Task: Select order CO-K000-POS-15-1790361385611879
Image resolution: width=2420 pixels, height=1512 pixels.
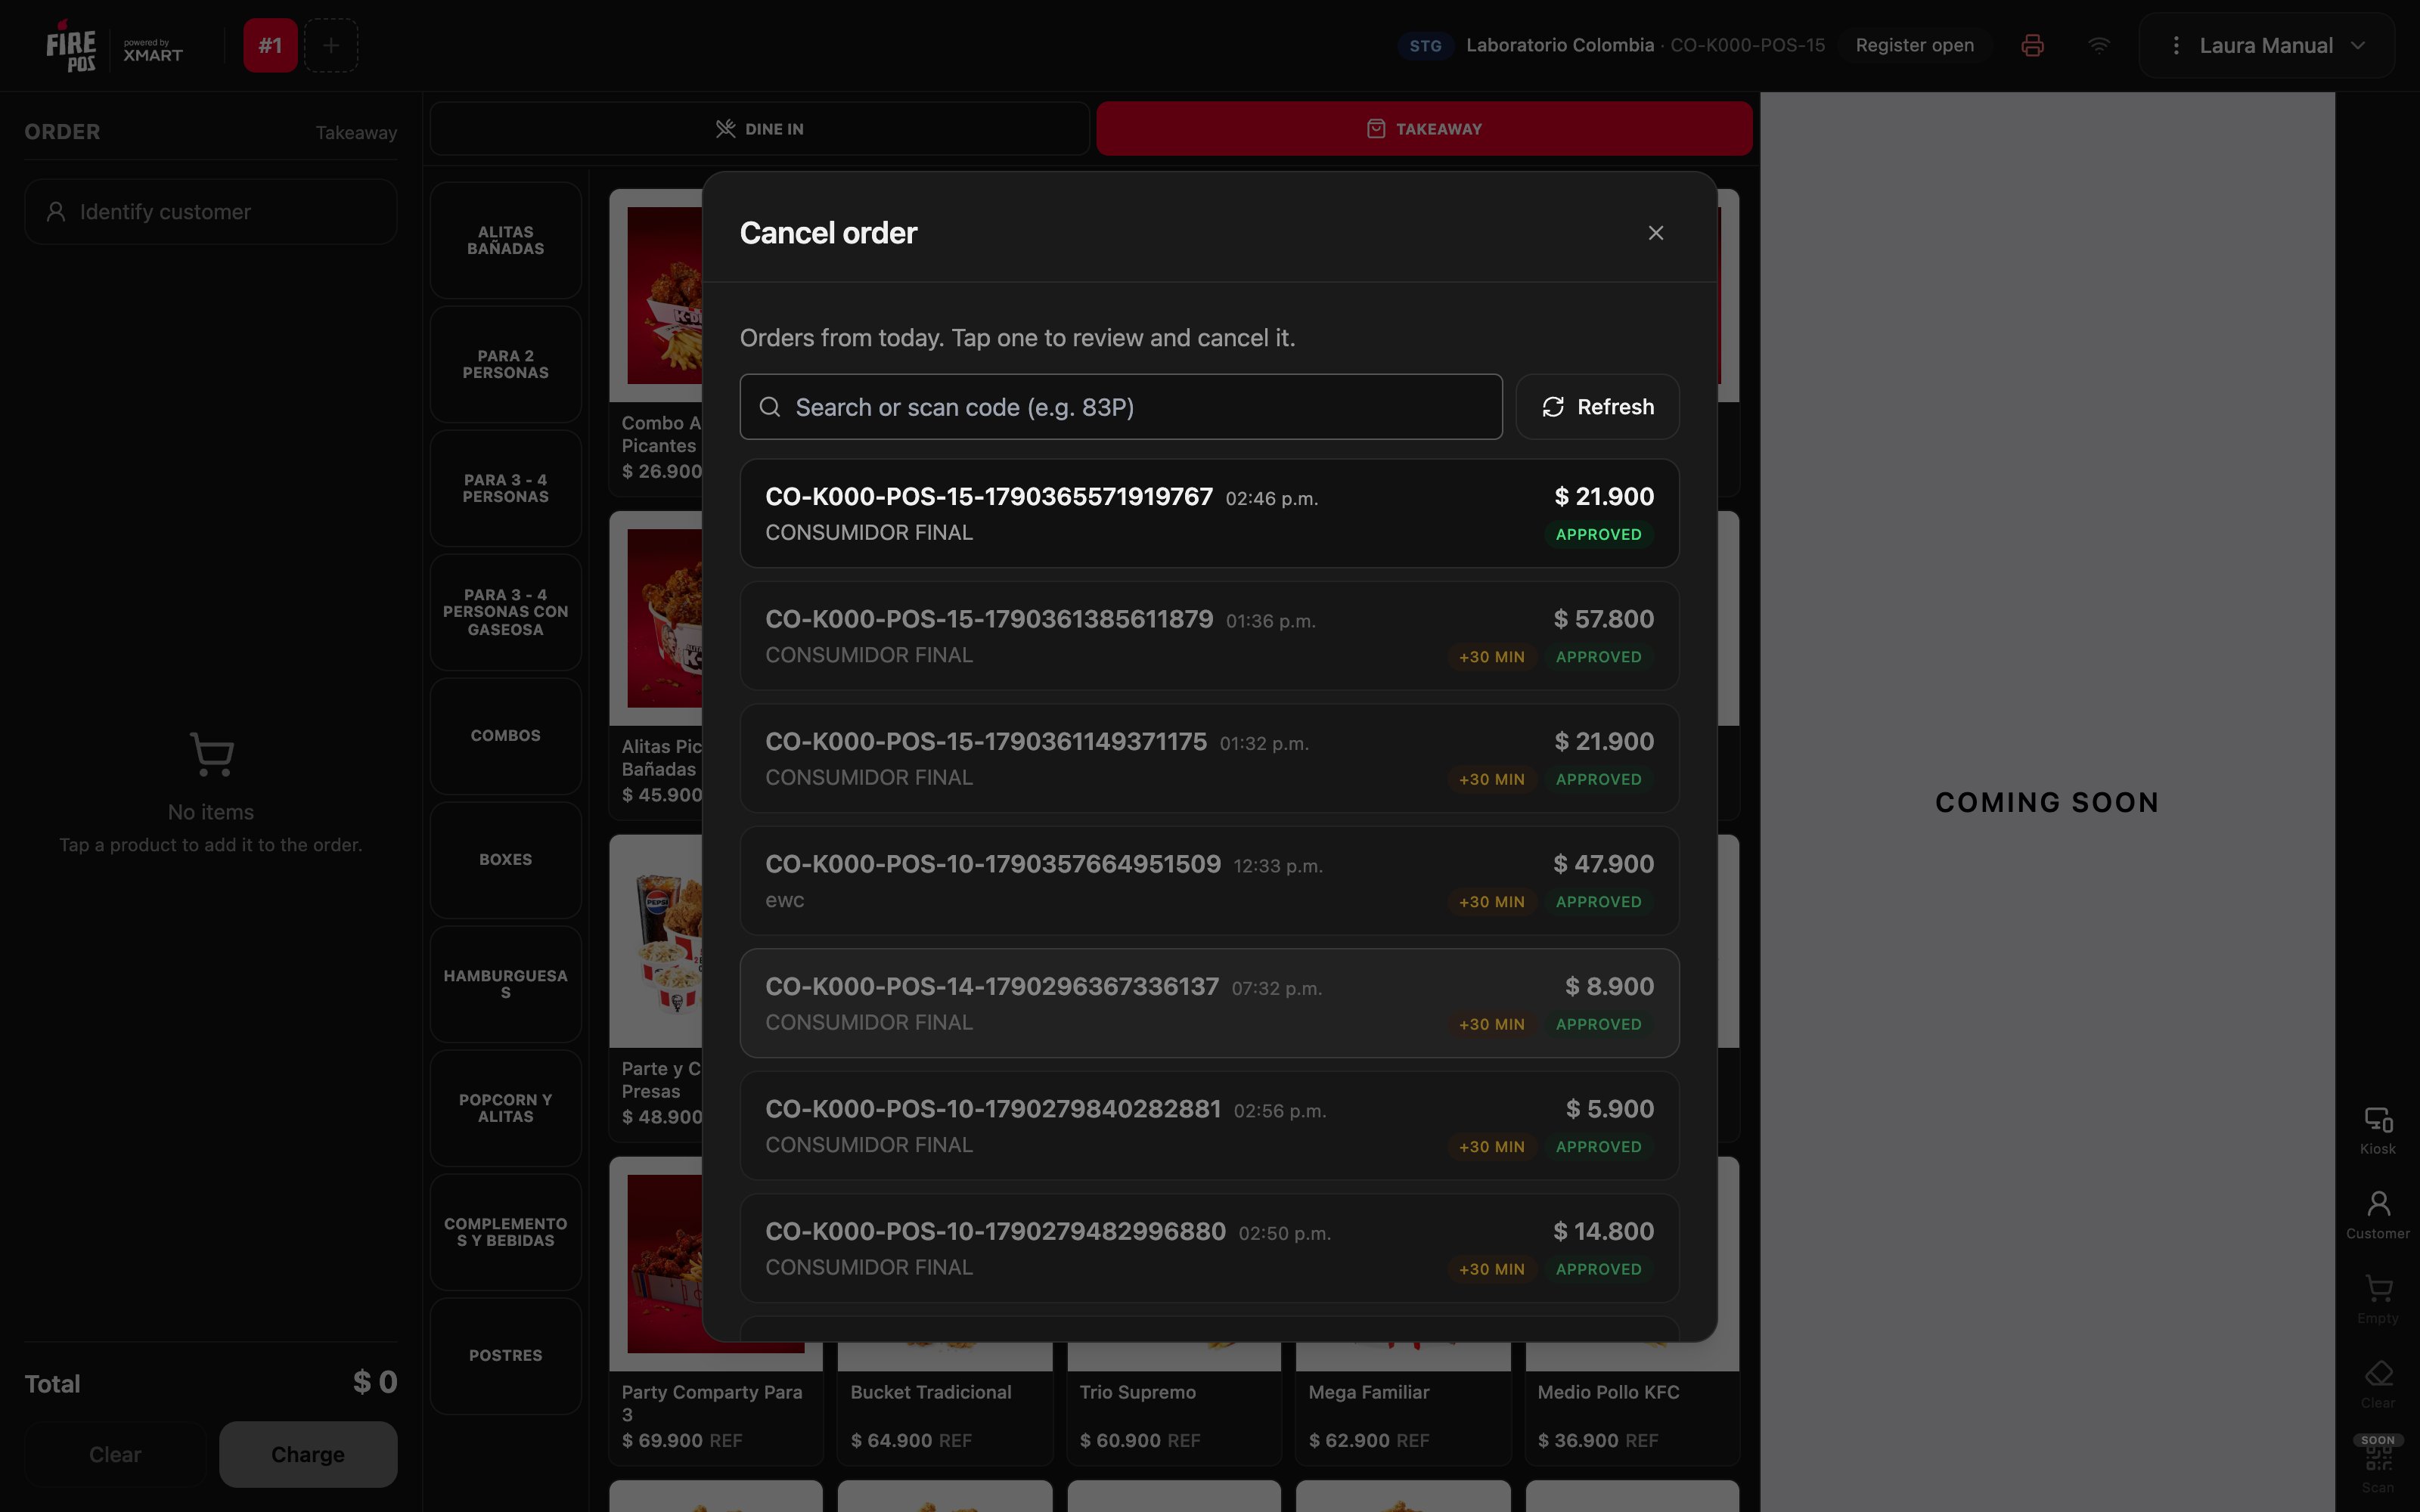Action: [x=1209, y=636]
